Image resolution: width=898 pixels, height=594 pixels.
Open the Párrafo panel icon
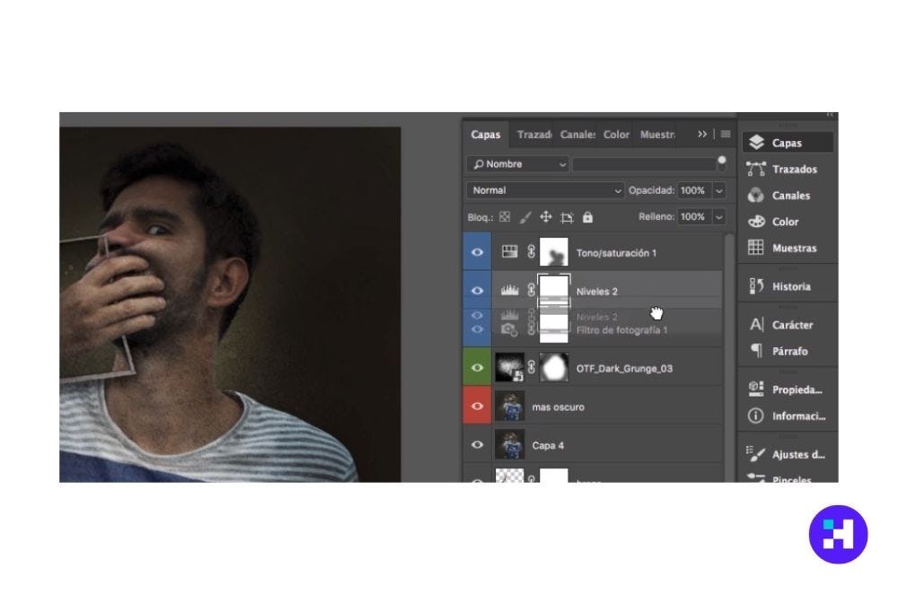pyautogui.click(x=756, y=351)
